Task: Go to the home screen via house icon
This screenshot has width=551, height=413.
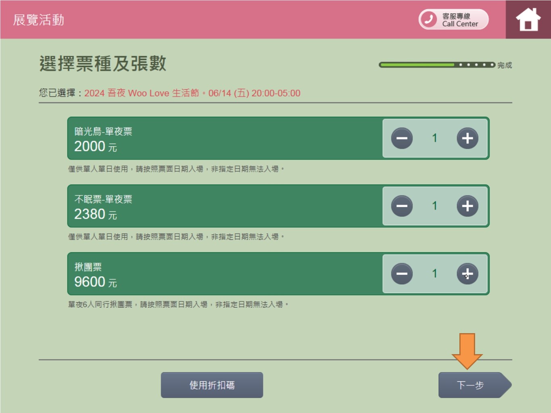Action: pyautogui.click(x=528, y=20)
